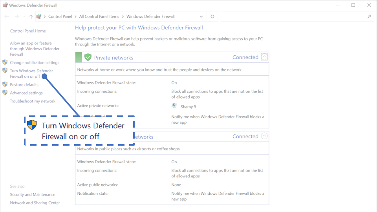
Task: Click the Back navigation arrow
Action: [7, 16]
